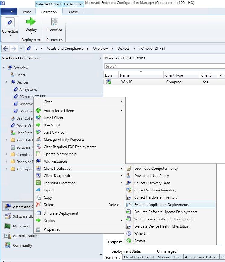The width and height of the screenshot is (225, 262).
Task: Open the Client Check Detail tab
Action: click(139, 257)
